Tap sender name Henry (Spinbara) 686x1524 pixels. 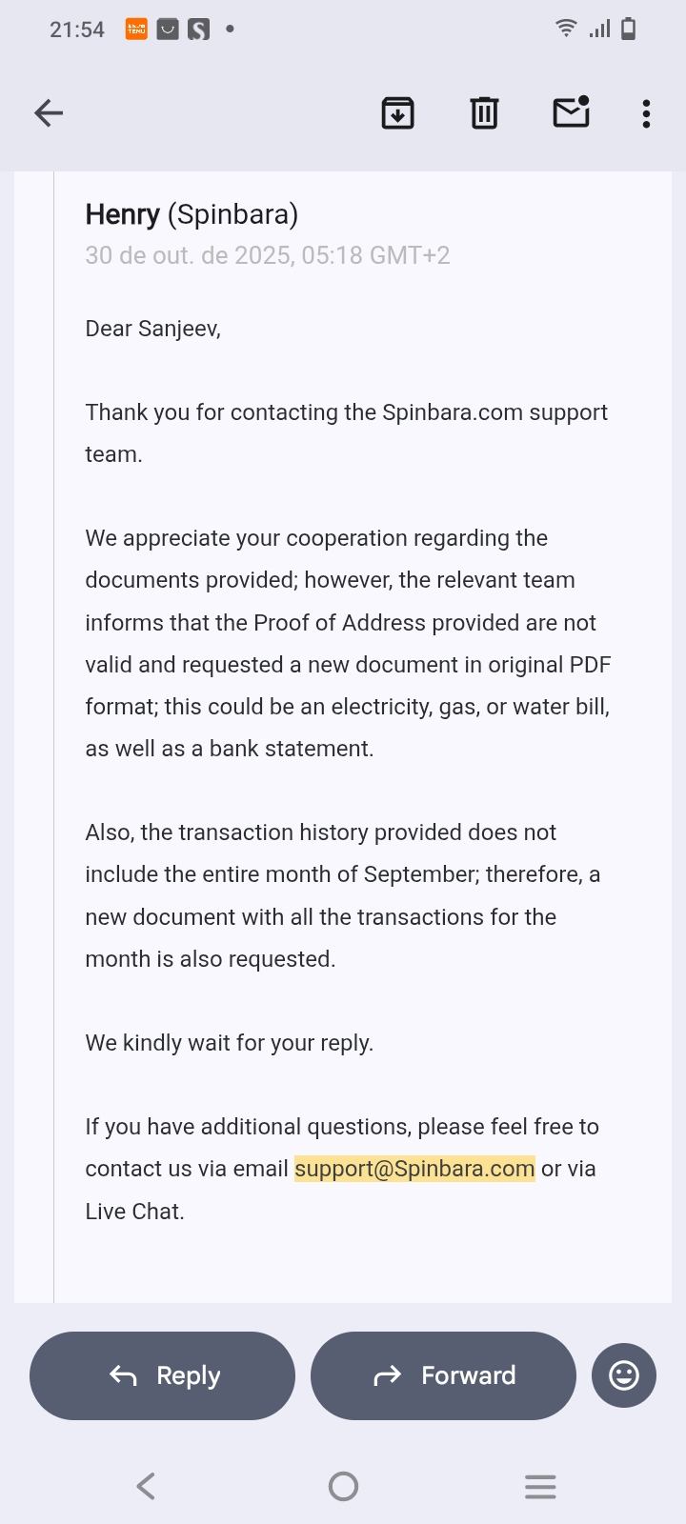(x=192, y=214)
